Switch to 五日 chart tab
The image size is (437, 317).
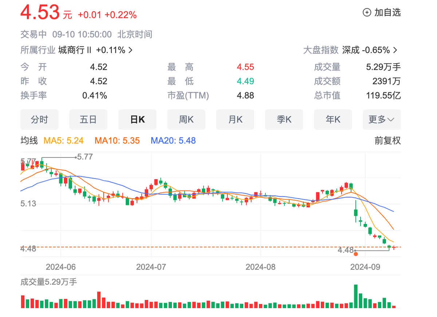tap(88, 120)
